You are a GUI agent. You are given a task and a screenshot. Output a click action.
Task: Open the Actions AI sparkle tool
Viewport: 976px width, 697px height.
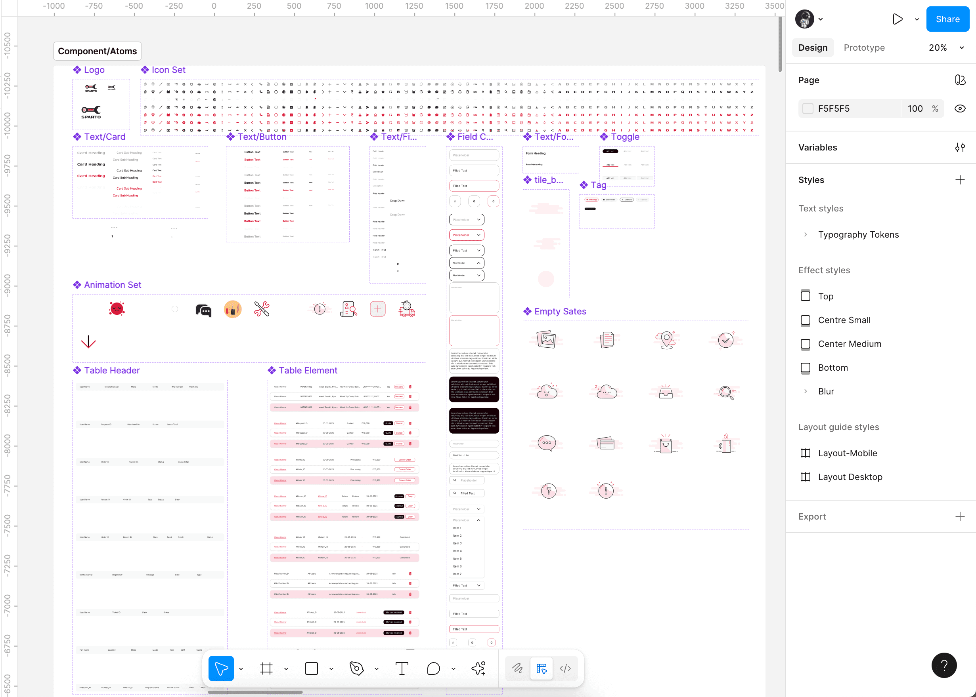[x=478, y=668]
